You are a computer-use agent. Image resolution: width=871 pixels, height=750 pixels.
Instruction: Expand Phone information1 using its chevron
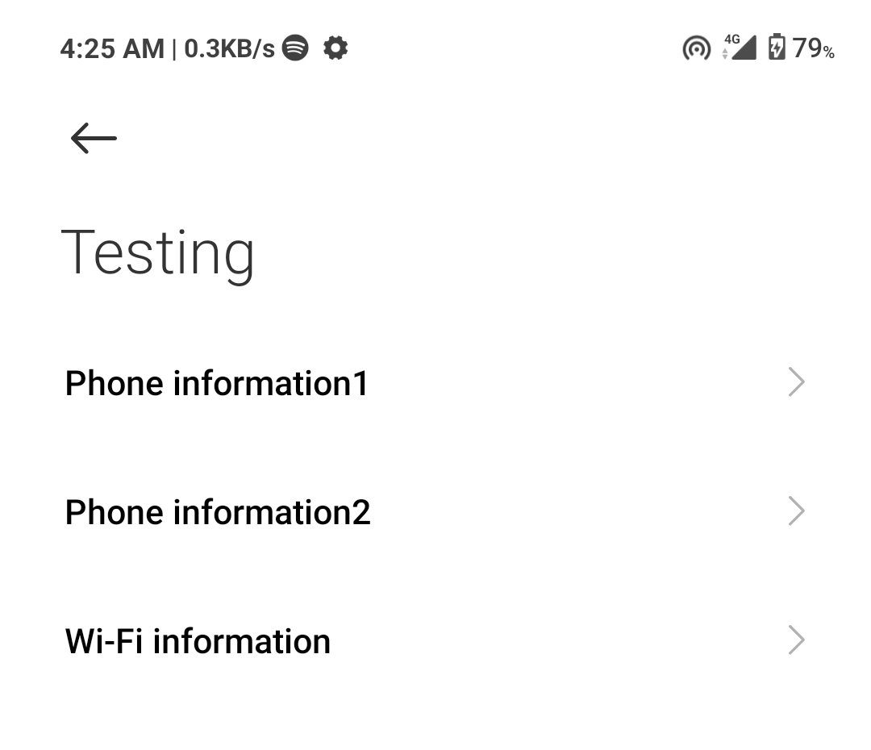[x=796, y=382]
